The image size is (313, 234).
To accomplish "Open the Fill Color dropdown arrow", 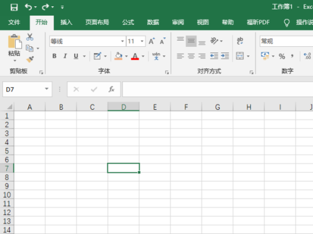I will point(126,56).
